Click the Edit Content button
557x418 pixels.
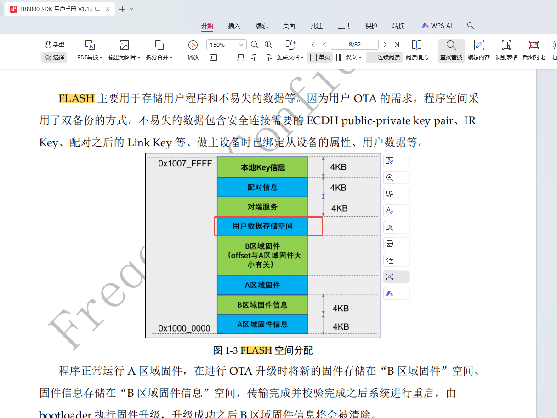[x=478, y=51]
